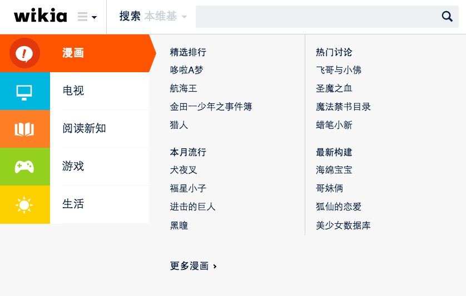This screenshot has height=296, width=466.
Task: Click the 更多漫画 link
Action: (194, 266)
